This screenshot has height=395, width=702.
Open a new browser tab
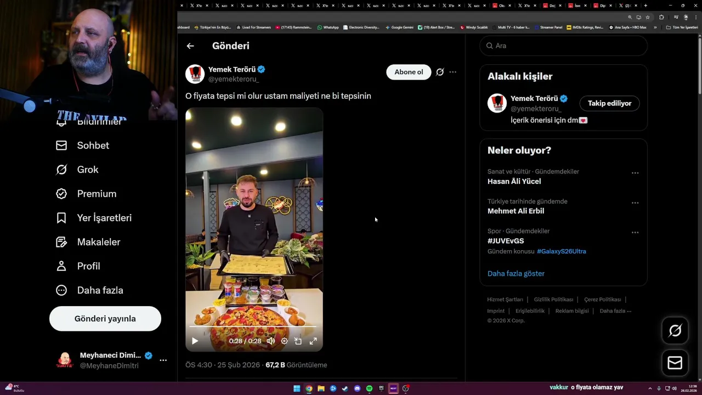pyautogui.click(x=646, y=5)
